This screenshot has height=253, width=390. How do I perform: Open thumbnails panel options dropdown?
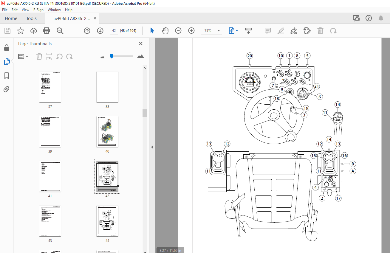tap(23, 56)
